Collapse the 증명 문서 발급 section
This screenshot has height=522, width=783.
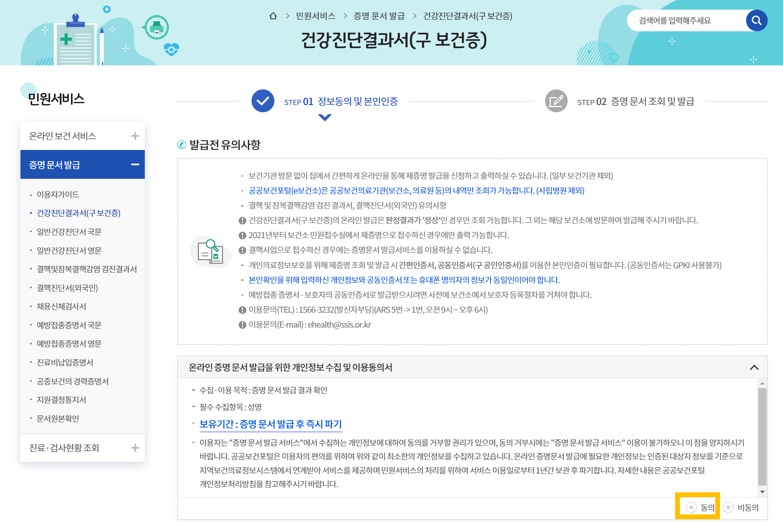(x=136, y=164)
